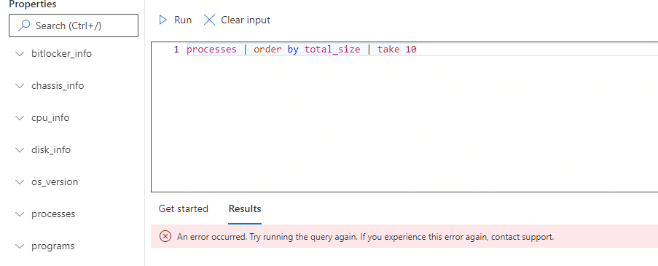Expand the processes chevron
658x266 pixels.
[20, 214]
